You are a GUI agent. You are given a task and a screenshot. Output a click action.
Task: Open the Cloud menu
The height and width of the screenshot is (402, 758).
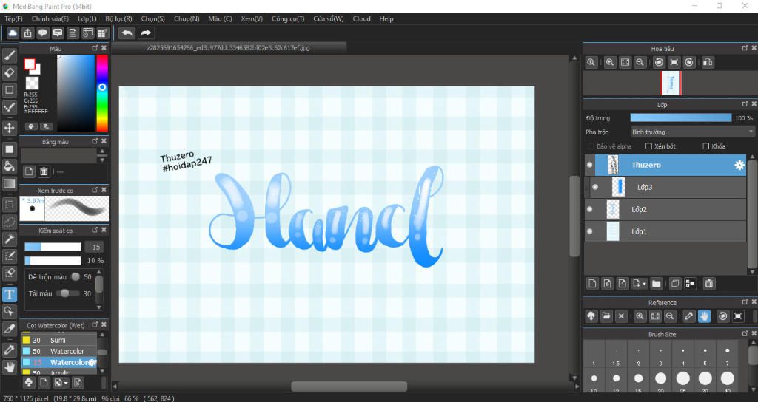click(361, 18)
